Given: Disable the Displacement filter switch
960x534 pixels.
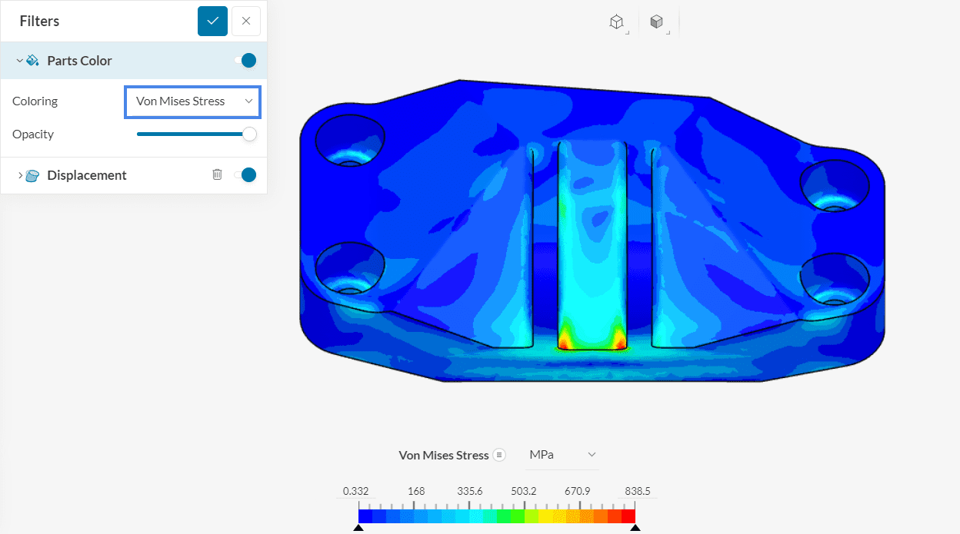Looking at the screenshot, I should pyautogui.click(x=246, y=174).
